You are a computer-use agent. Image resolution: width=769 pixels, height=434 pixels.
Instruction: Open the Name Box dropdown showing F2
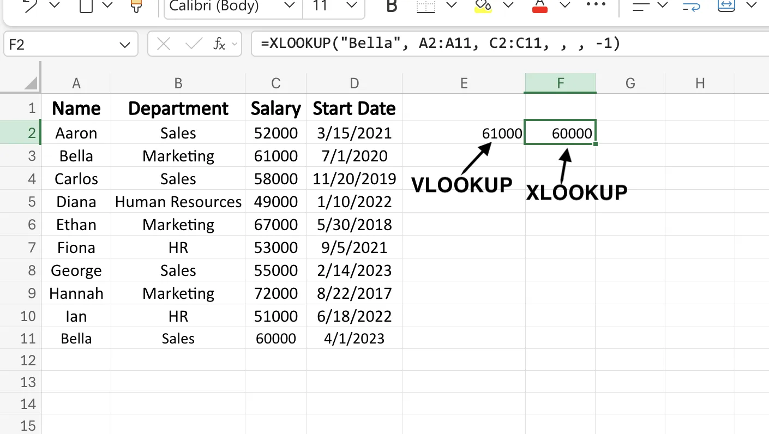coord(125,45)
